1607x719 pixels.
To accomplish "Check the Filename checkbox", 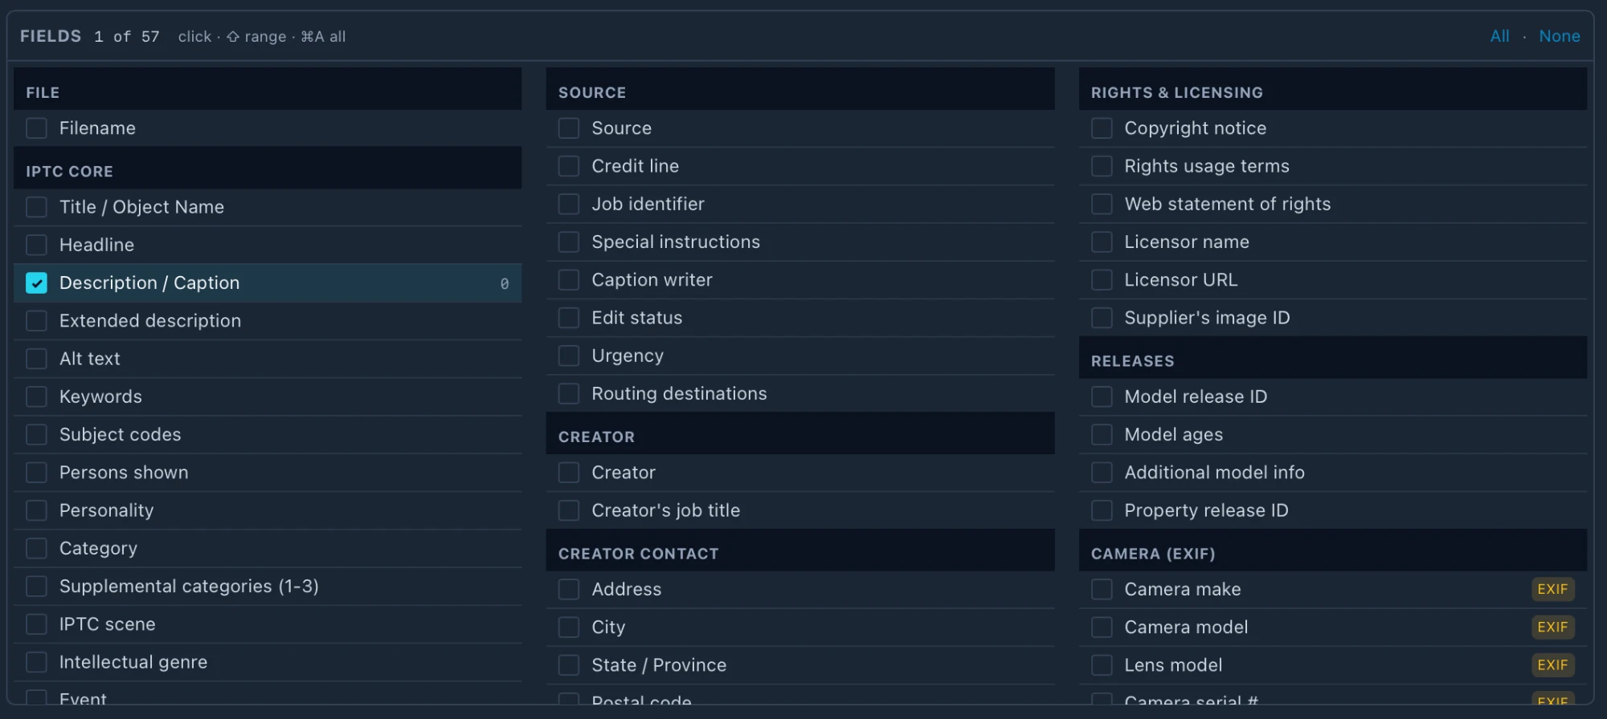I will pos(36,128).
